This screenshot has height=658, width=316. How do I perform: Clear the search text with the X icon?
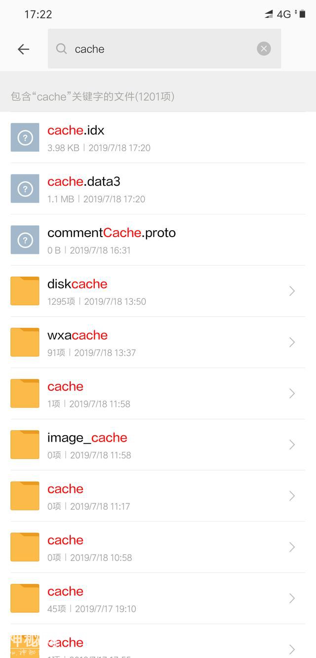[x=264, y=48]
